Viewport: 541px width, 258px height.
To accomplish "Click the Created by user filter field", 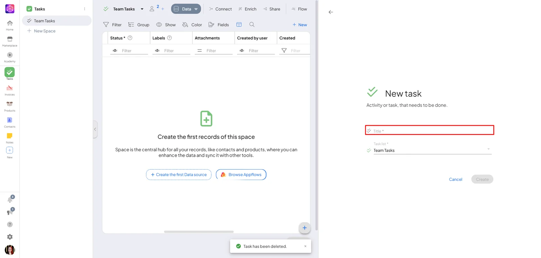I will [256, 51].
